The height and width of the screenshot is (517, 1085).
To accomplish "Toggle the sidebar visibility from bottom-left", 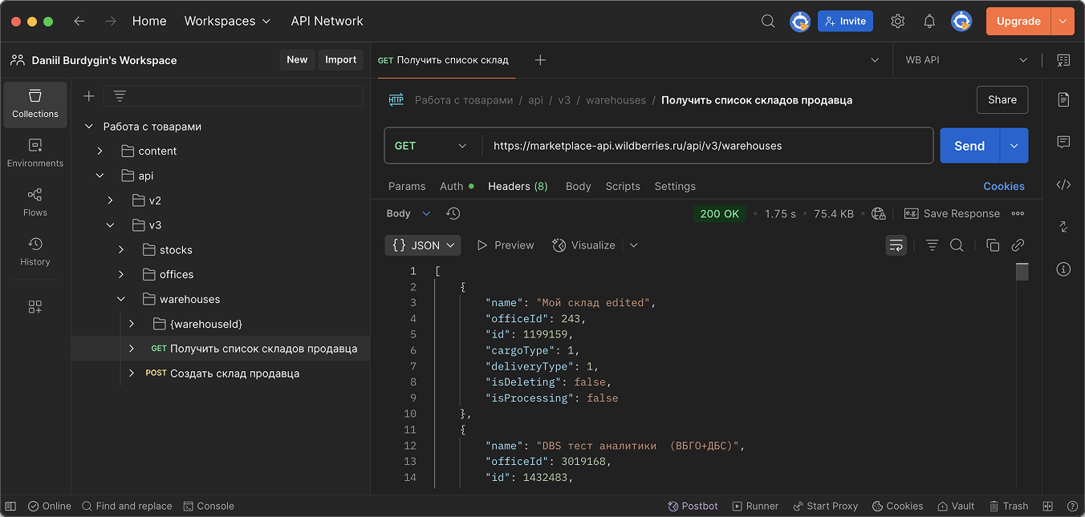I will click(10, 506).
